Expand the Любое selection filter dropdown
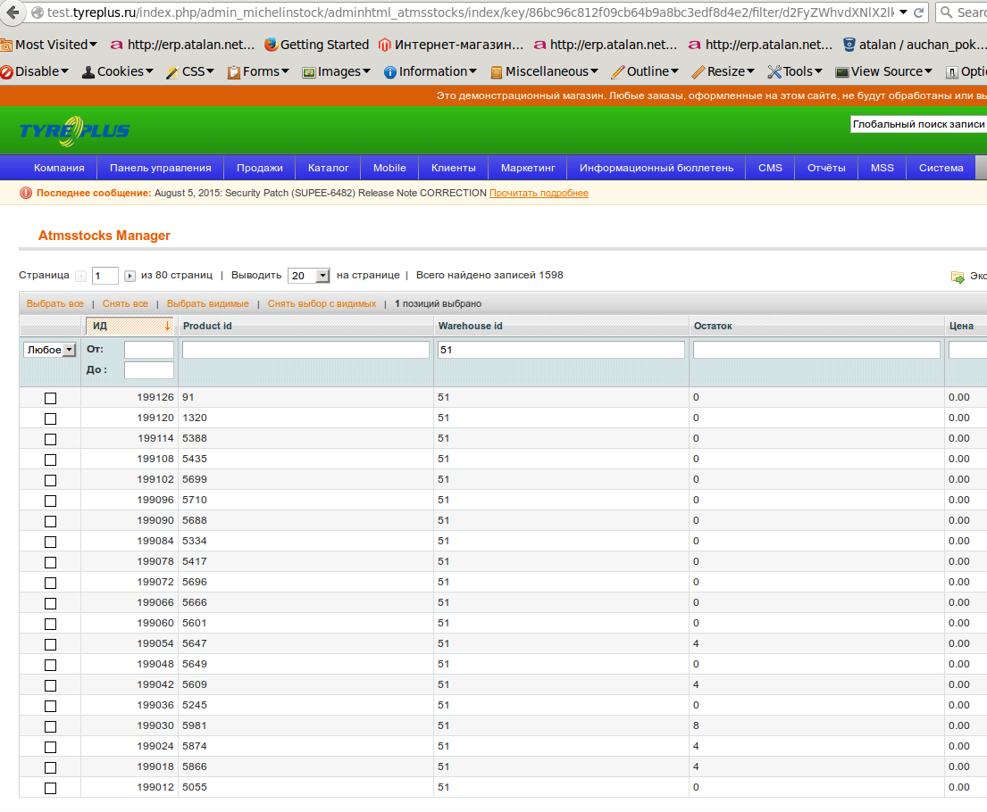The image size is (987, 812). pyautogui.click(x=50, y=350)
